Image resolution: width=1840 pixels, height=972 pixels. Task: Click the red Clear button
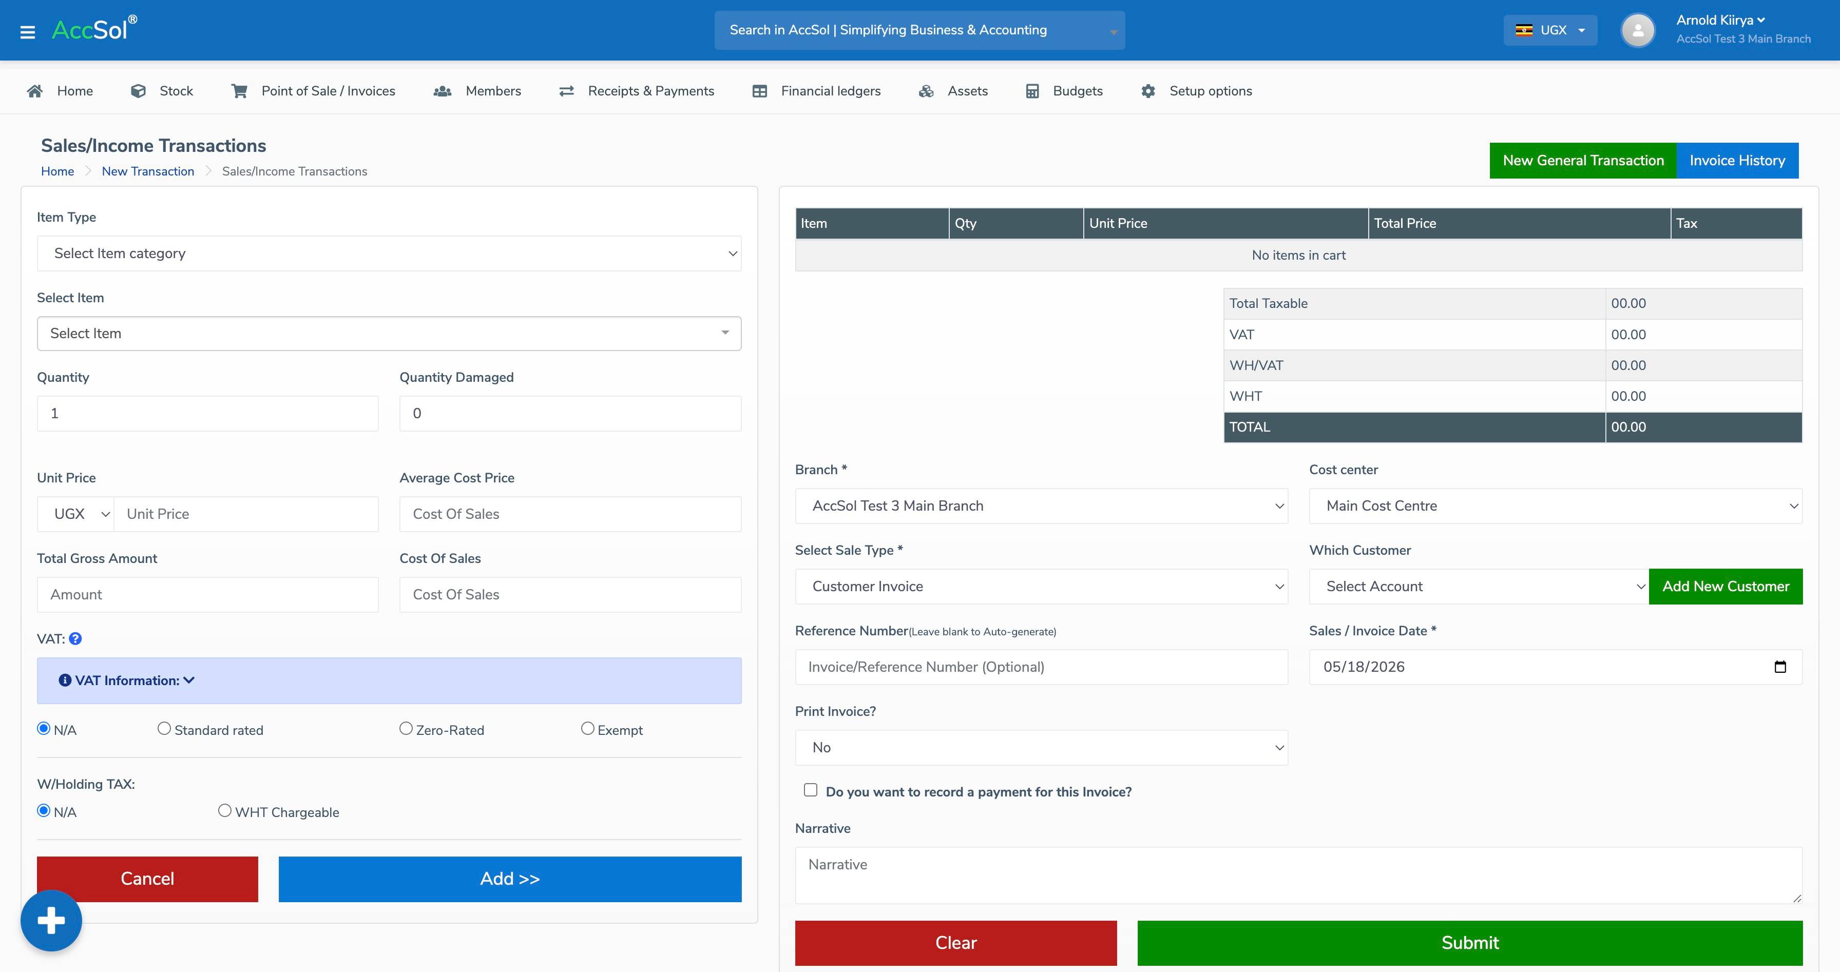pyautogui.click(x=956, y=943)
